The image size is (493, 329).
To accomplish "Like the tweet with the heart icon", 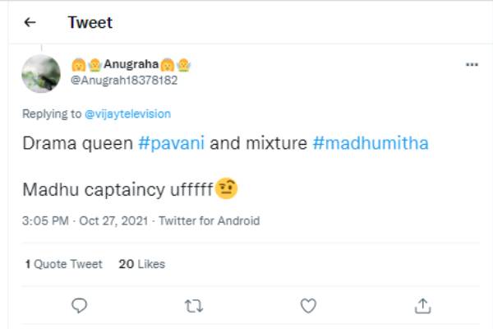I will point(308,306).
